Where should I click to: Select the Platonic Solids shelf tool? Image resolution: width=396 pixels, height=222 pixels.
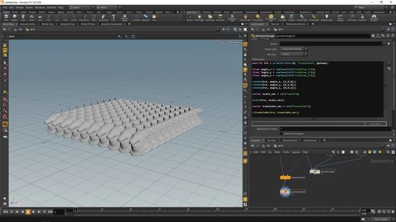124,17
